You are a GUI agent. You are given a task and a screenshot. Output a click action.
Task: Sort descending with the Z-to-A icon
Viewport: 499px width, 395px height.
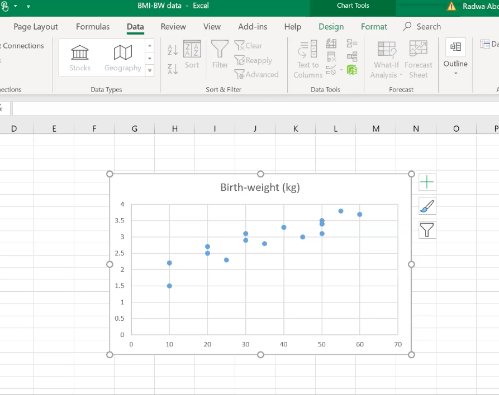173,69
